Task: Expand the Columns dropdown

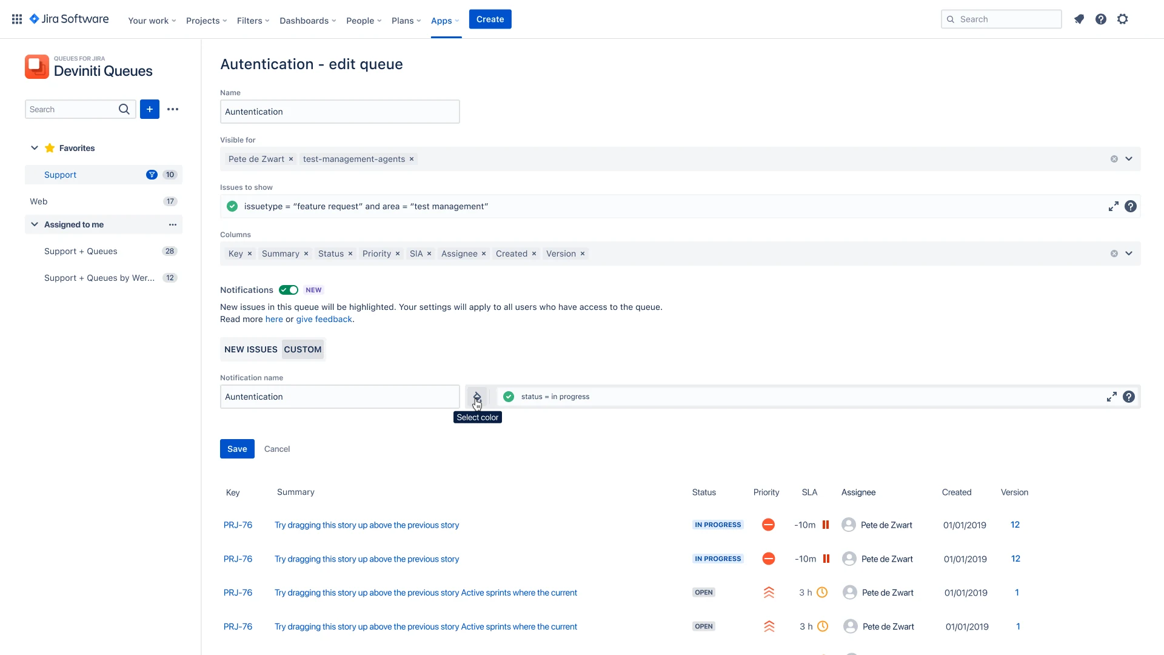Action: point(1129,254)
